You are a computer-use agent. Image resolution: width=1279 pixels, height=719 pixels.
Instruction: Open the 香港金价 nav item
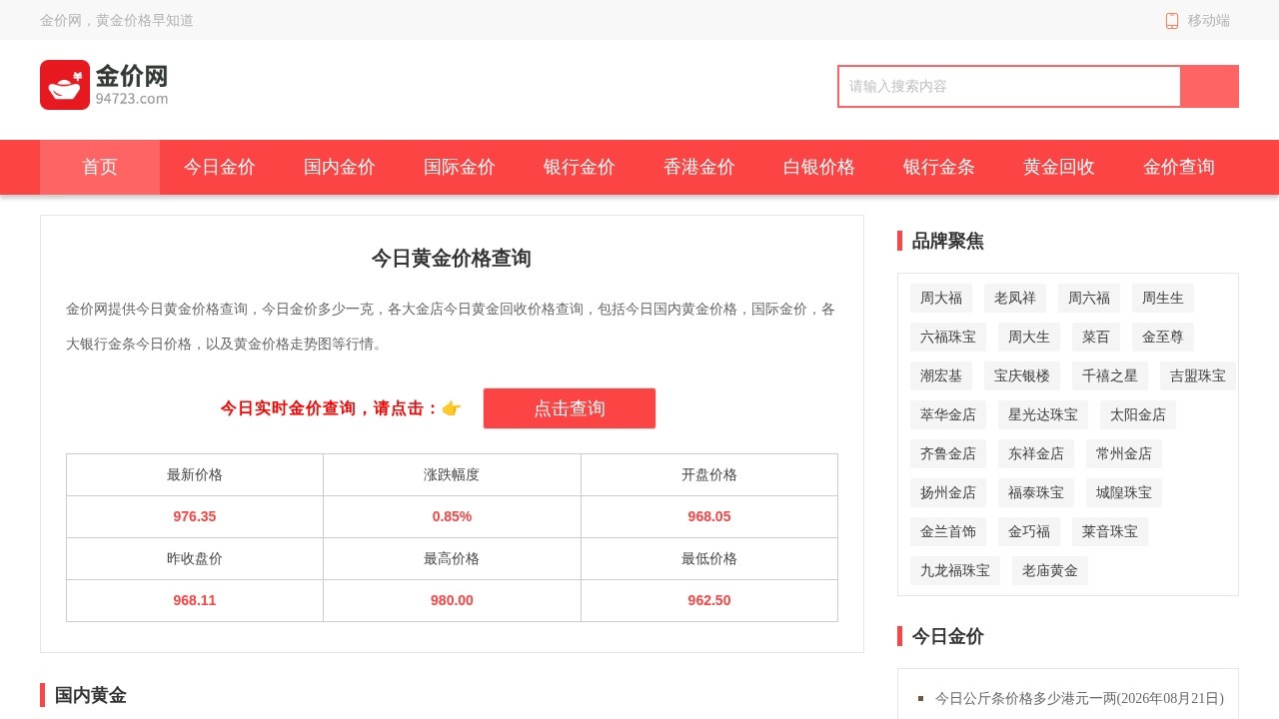699,167
